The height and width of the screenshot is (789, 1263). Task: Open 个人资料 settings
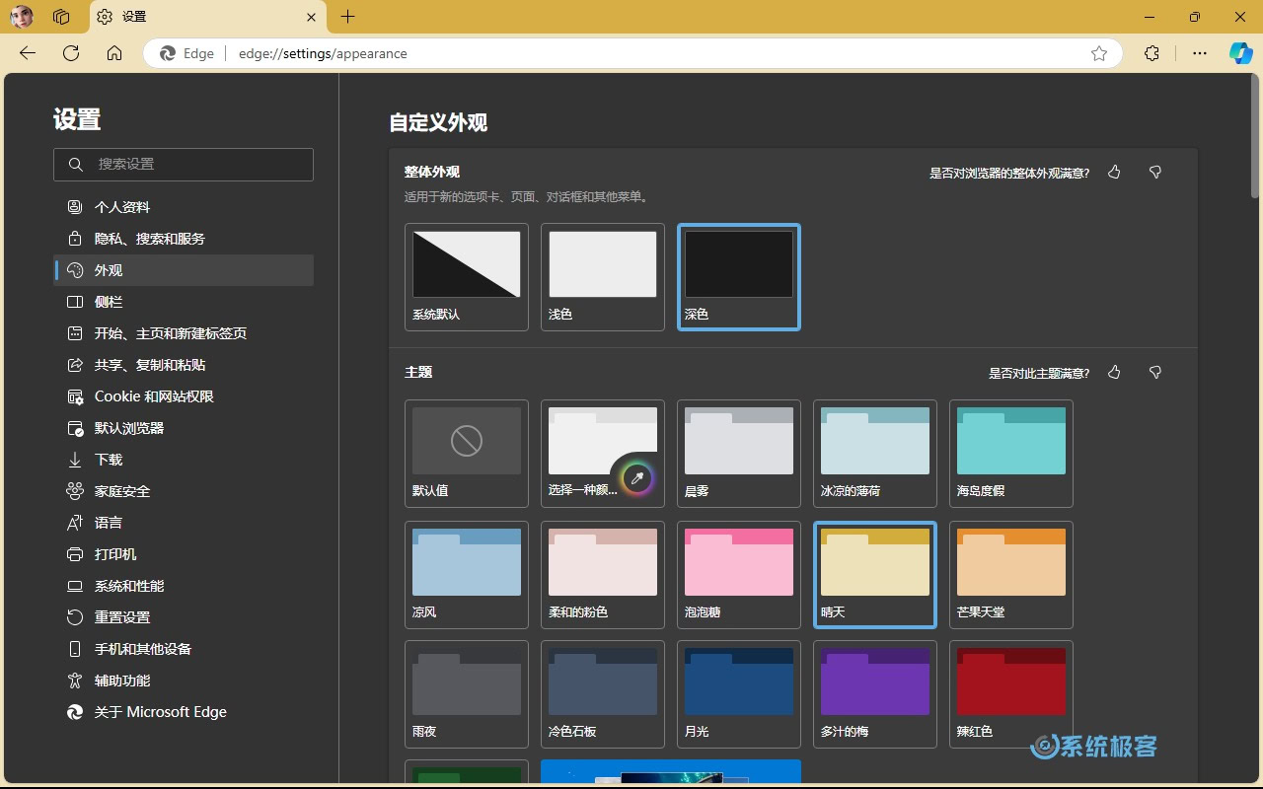184,207
